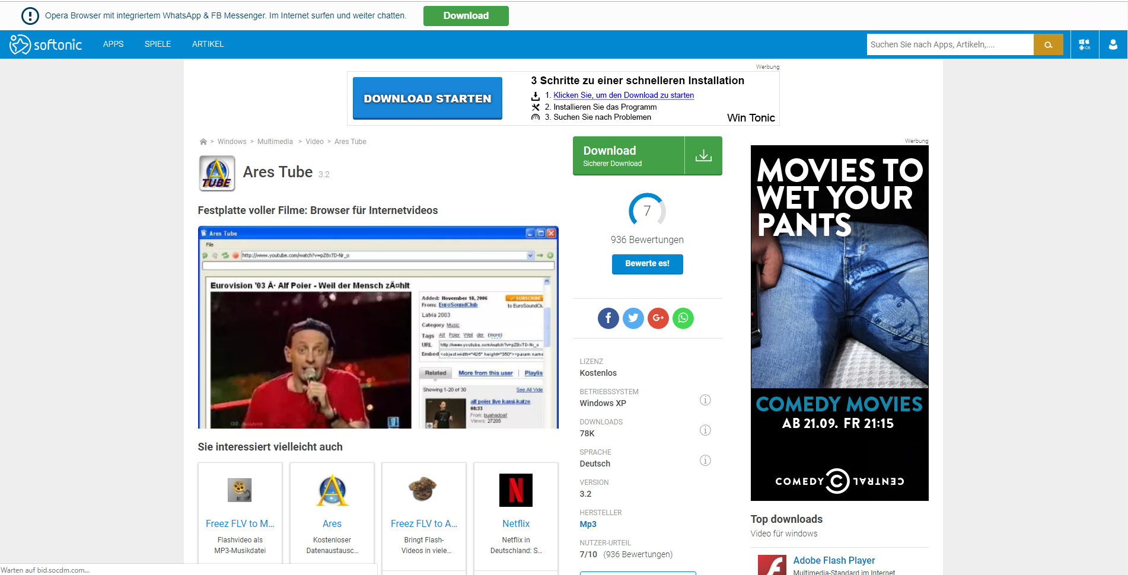Click the Opera Download button

click(x=466, y=16)
